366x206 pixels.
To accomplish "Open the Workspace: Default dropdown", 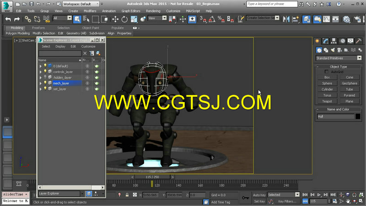I will [81, 4].
